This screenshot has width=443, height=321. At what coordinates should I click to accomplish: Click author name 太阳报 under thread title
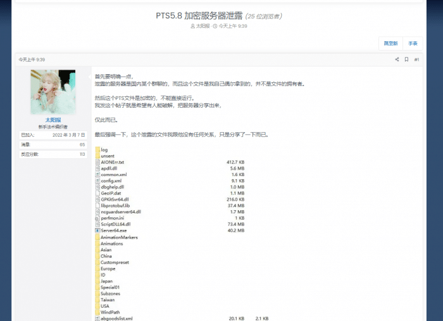click(203, 26)
